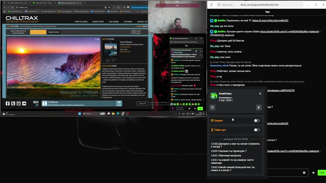Open Chrome from the taskbar

pos(123,114)
